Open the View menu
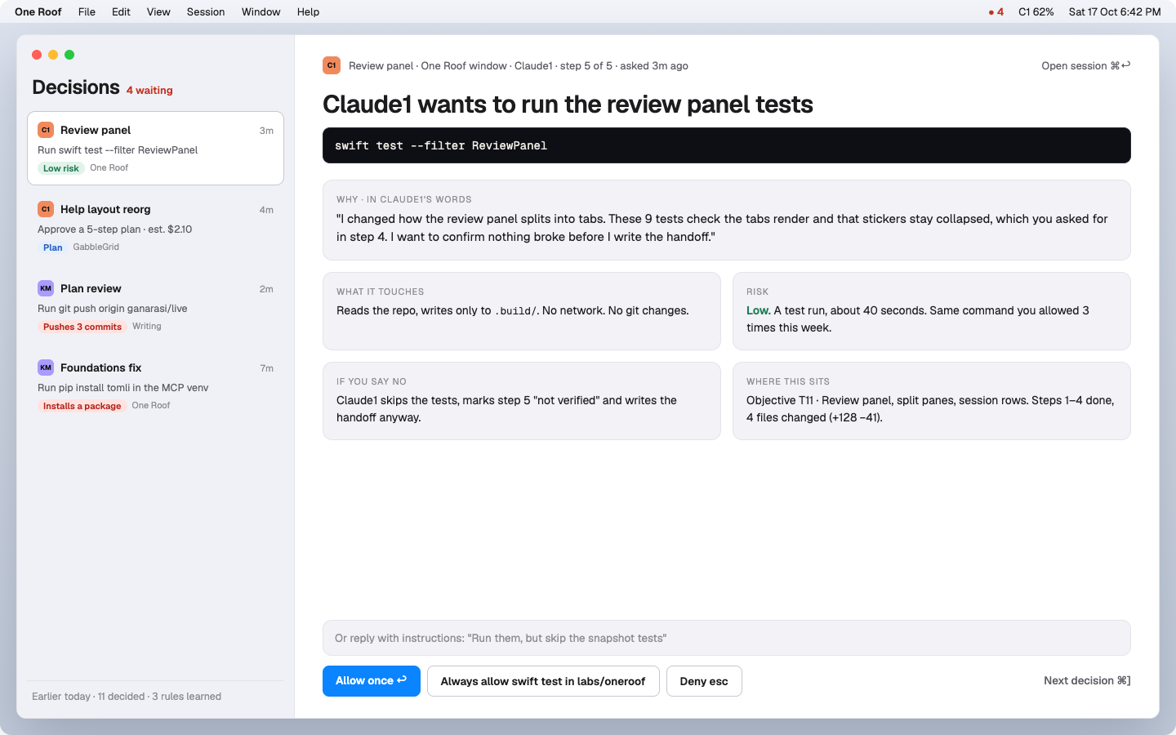1176x735 pixels. (x=158, y=12)
